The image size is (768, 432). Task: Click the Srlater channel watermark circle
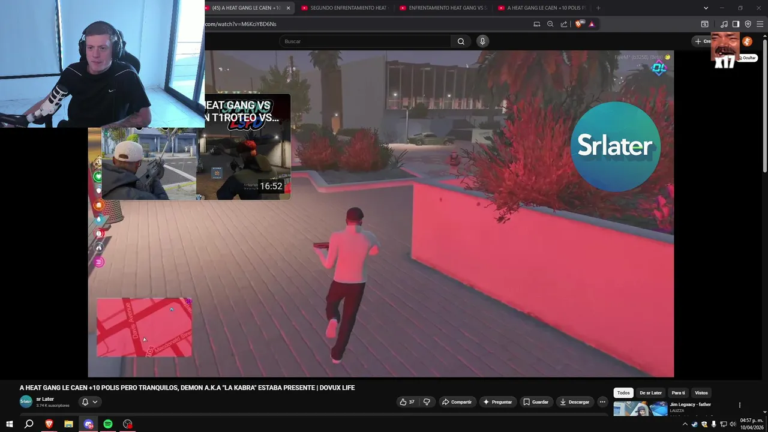pos(615,146)
